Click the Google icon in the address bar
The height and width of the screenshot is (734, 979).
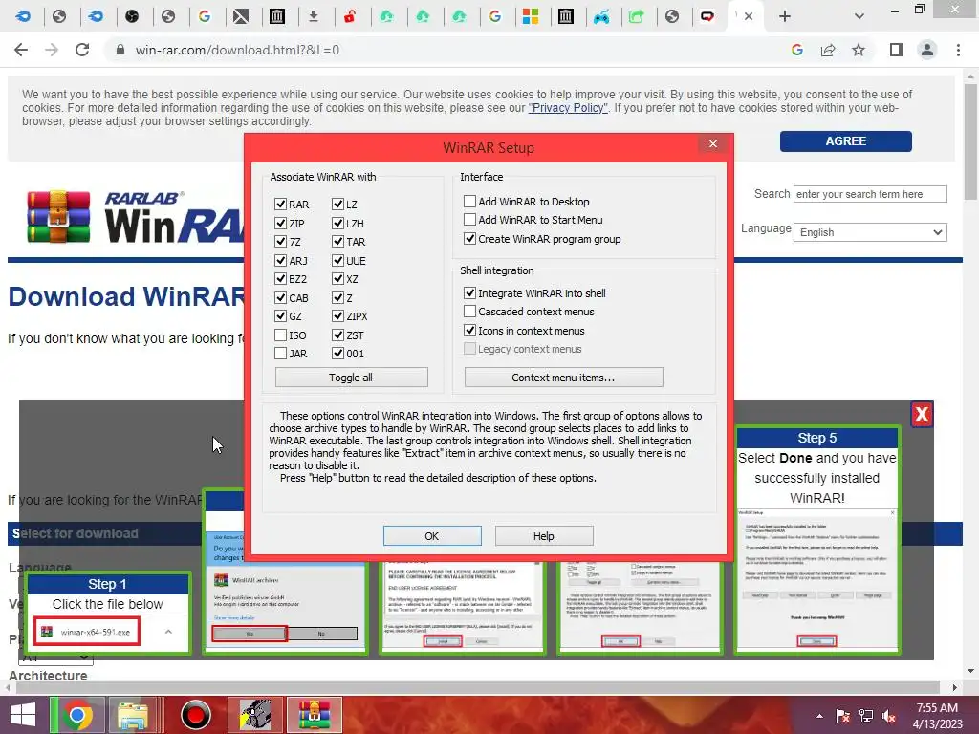[x=797, y=50]
